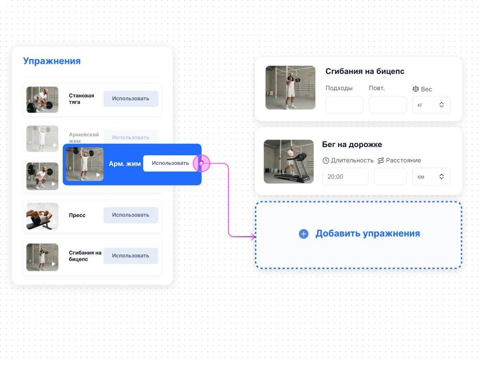The image size is (483, 381).
Task: Click the Упражнения panel heading
Action: 52,61
